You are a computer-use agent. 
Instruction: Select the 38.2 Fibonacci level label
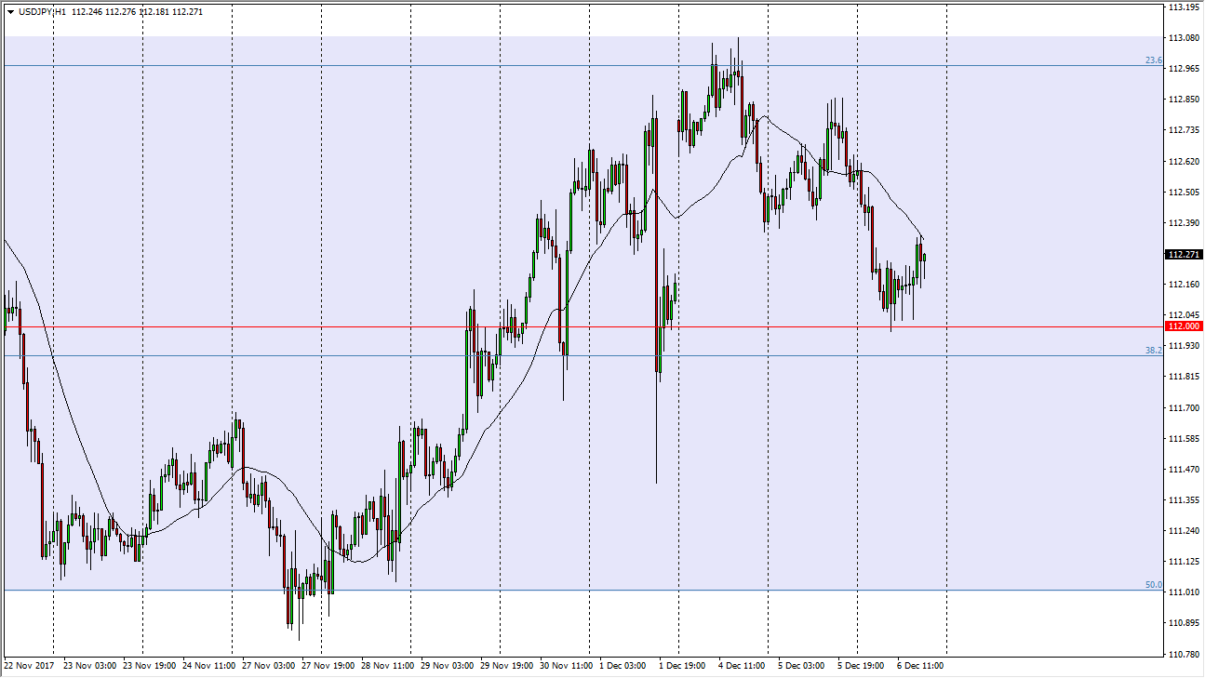tap(1153, 351)
